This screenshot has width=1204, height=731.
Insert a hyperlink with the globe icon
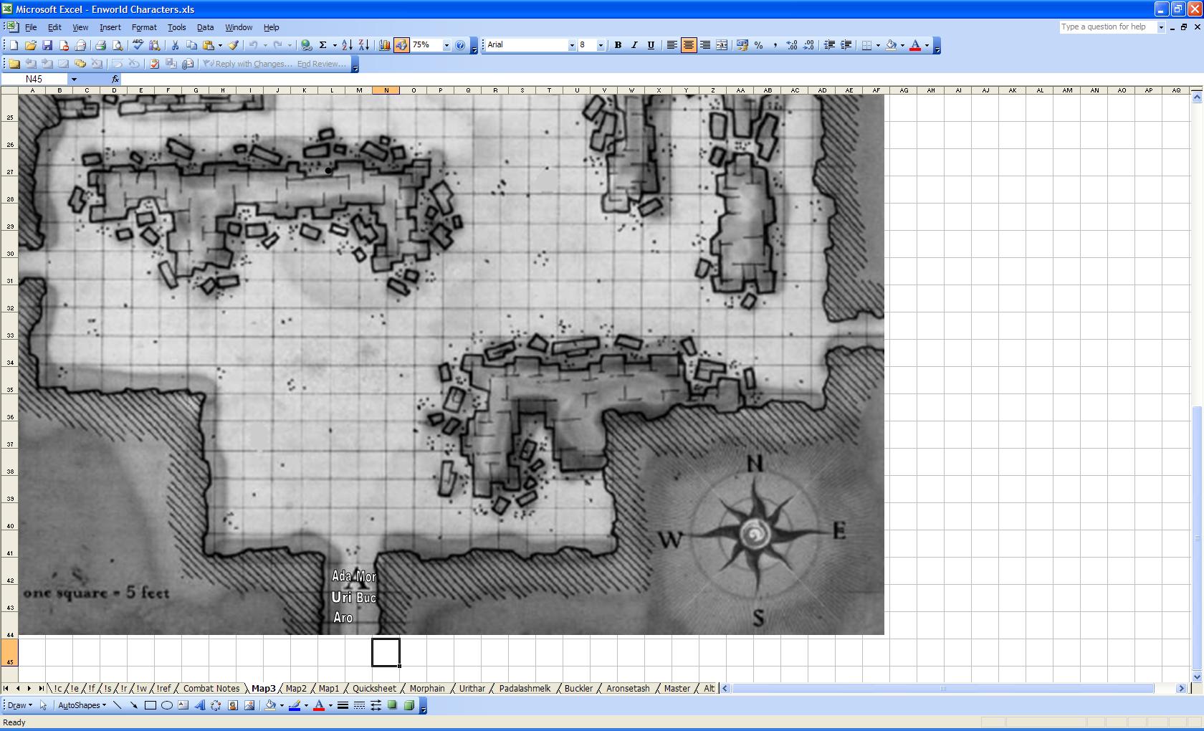[307, 45]
